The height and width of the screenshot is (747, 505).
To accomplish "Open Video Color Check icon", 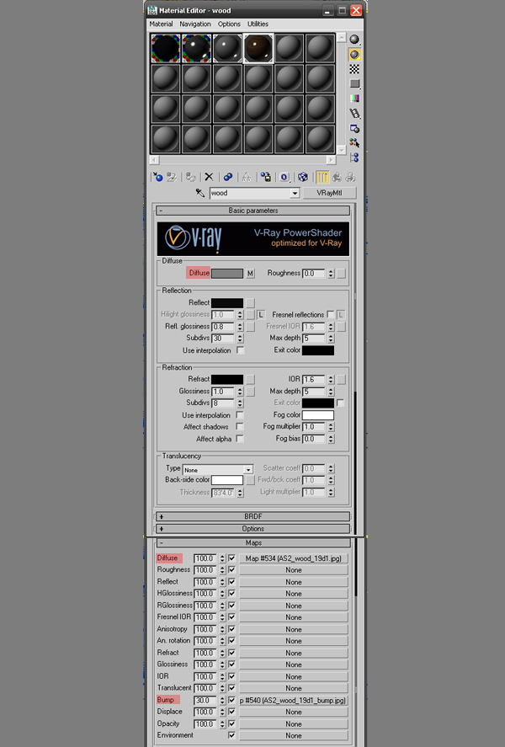I will 354,99.
